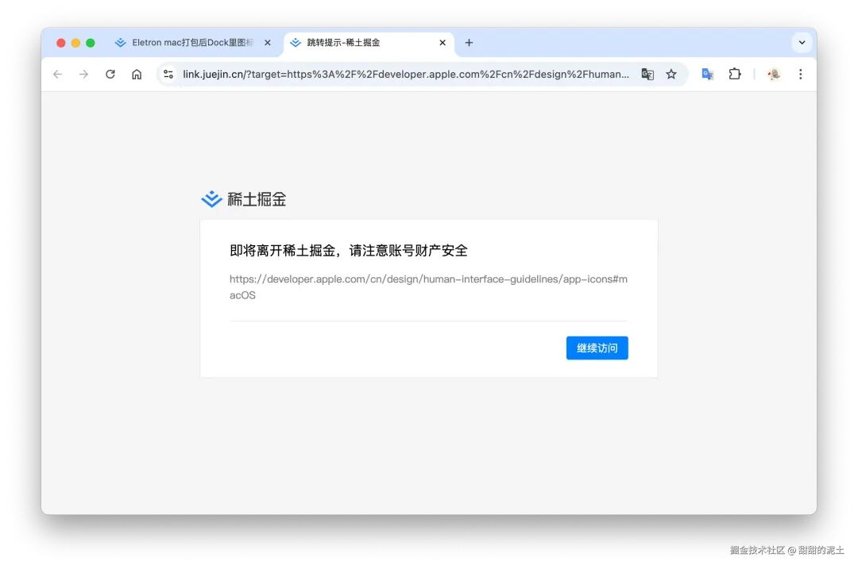Go to the browser home page
The image size is (858, 569).
[137, 75]
